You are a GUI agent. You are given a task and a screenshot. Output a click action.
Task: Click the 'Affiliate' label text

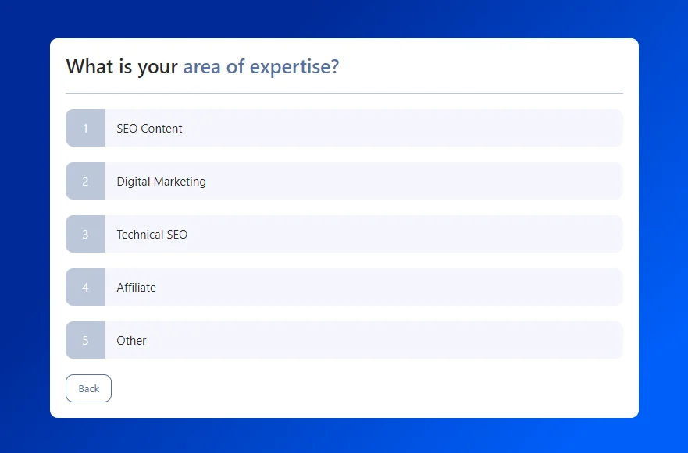(x=136, y=288)
